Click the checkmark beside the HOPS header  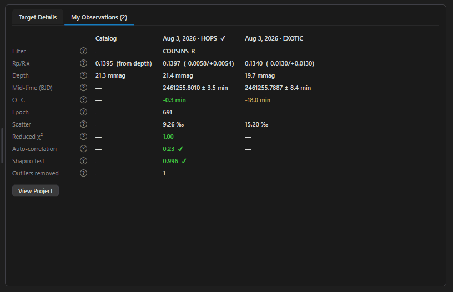(223, 38)
